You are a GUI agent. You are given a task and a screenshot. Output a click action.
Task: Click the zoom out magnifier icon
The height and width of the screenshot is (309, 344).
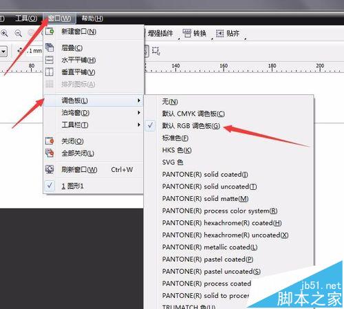pyautogui.click(x=19, y=33)
